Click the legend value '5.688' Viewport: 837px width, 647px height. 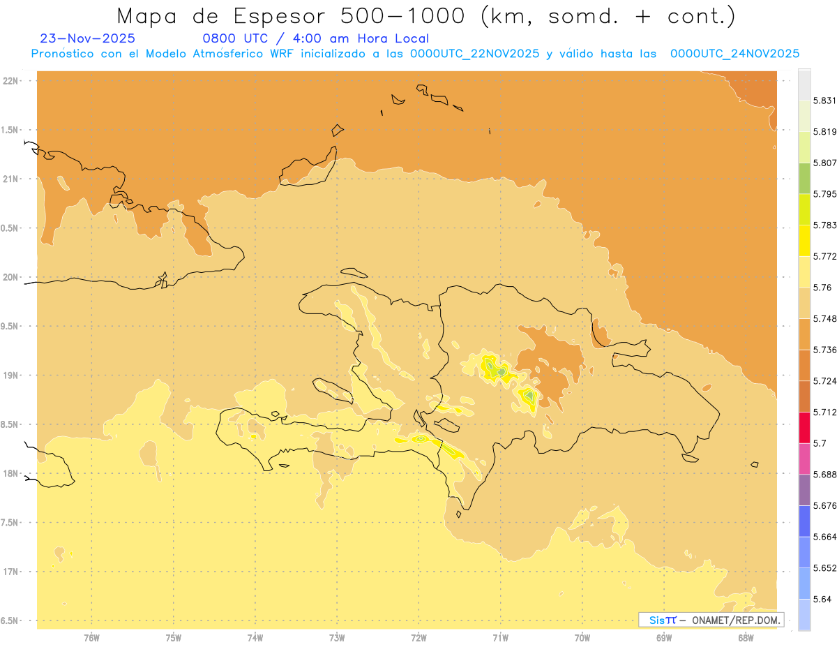coord(824,474)
